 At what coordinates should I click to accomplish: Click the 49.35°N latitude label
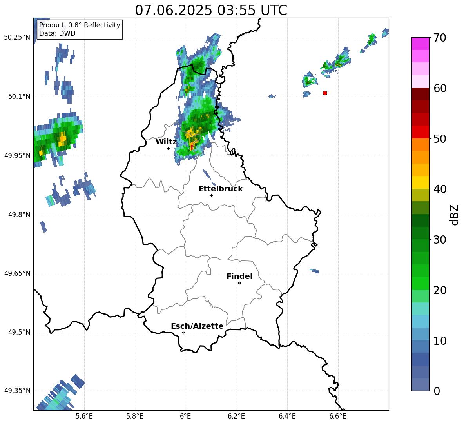click(x=17, y=391)
